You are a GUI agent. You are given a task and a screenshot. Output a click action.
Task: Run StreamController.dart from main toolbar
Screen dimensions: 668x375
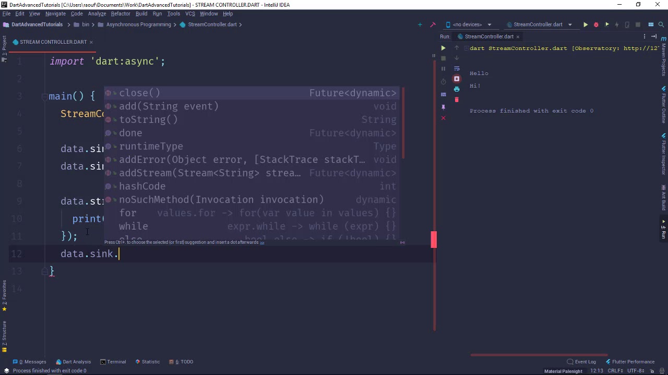586,24
